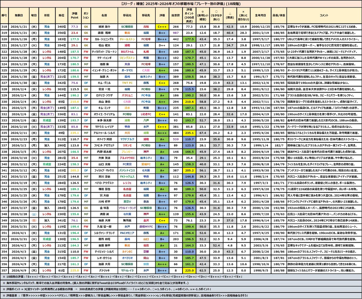
Task: Click player name 'カル・ジェニングス'
Action: coord(104,39)
